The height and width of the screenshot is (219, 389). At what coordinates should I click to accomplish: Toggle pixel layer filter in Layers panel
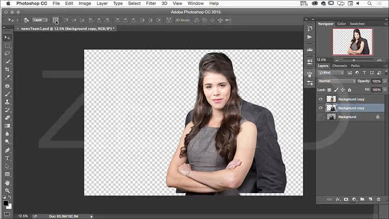pyautogui.click(x=350, y=73)
